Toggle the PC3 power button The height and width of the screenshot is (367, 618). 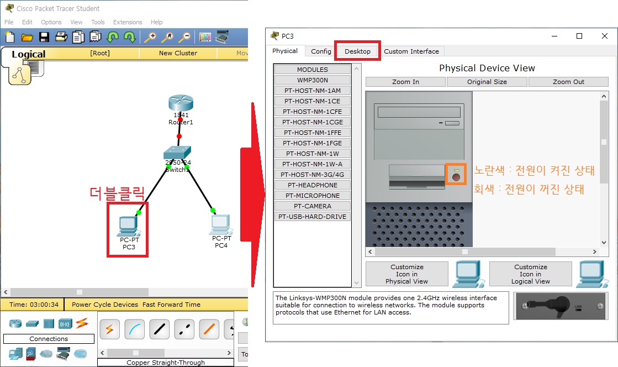(x=456, y=177)
